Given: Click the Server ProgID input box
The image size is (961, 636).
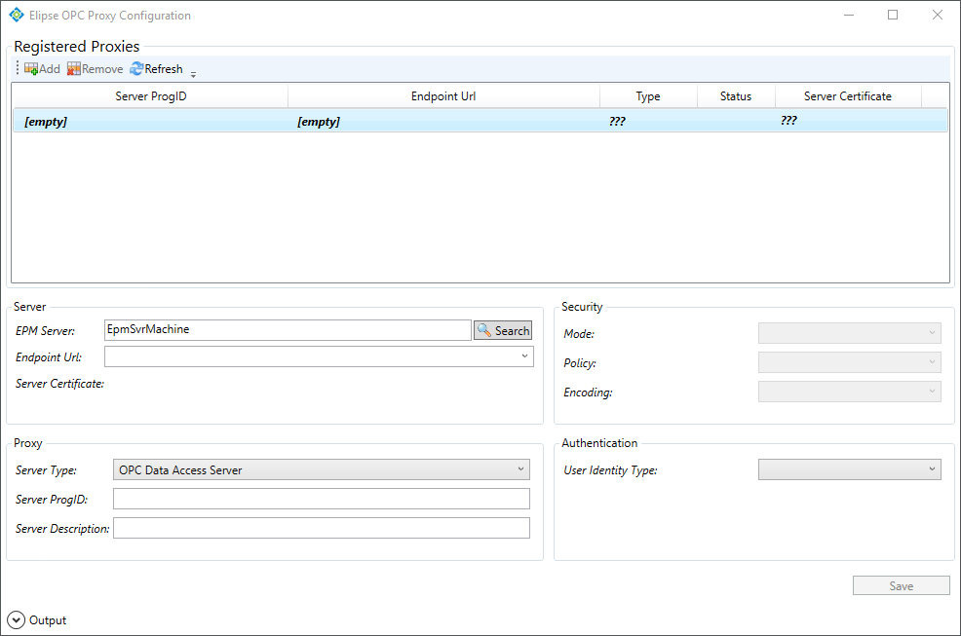Looking at the screenshot, I should click(322, 499).
